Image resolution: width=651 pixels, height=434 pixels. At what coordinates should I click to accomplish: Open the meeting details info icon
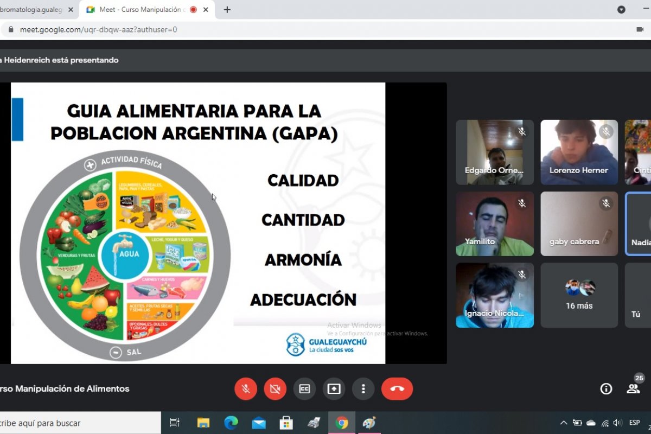pyautogui.click(x=606, y=388)
